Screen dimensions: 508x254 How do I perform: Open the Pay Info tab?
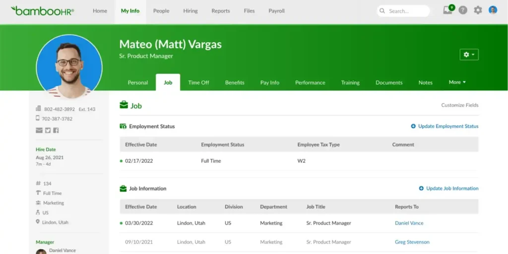tap(269, 83)
